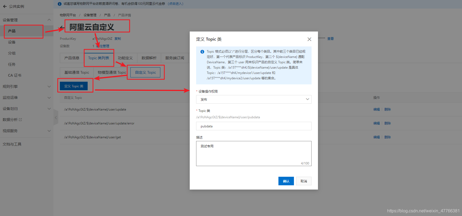Screen dimensions: 462x216
Task: Switch to the 产品信息 tab
Action: tap(72, 58)
